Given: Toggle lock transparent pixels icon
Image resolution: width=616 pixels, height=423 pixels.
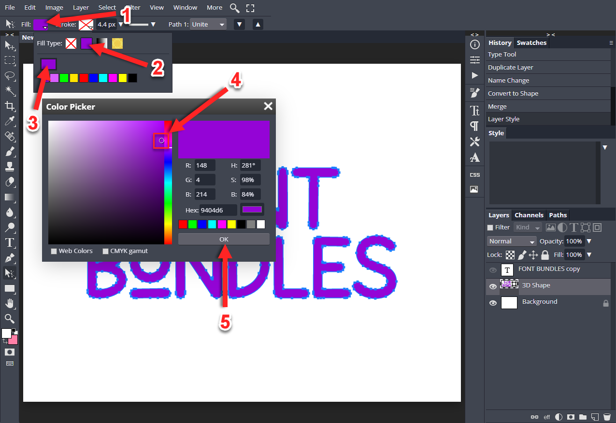Looking at the screenshot, I should (x=510, y=254).
